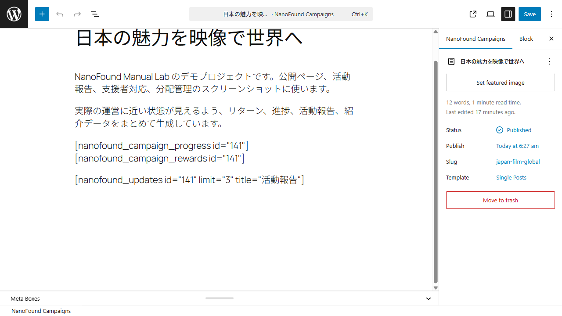
Task: Click the word count and read time text
Action: pyautogui.click(x=483, y=102)
